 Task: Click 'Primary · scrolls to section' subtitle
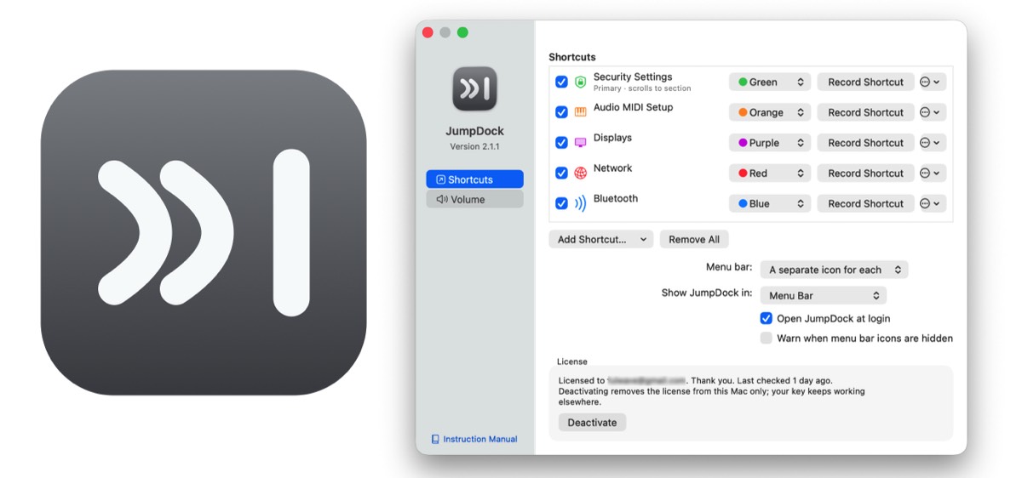coord(642,88)
